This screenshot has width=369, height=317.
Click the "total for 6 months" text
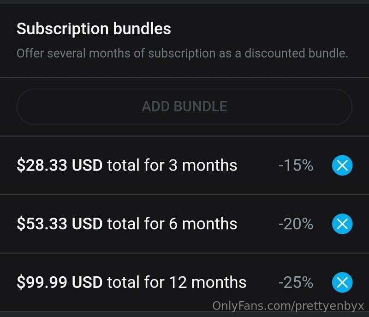[172, 224]
